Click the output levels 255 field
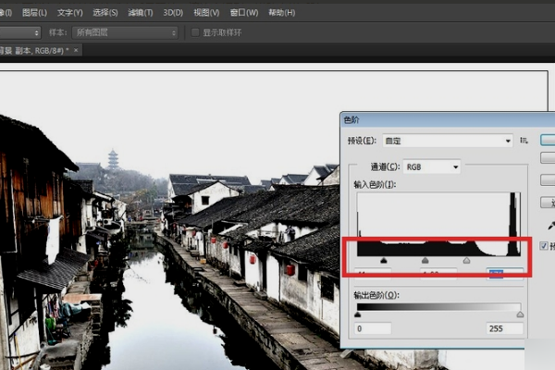Viewport: 555px width, 370px height. (502, 328)
